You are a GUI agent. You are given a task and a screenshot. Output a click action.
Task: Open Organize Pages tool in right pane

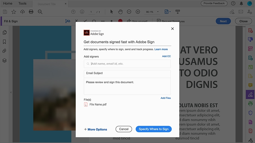pyautogui.click(x=250, y=49)
